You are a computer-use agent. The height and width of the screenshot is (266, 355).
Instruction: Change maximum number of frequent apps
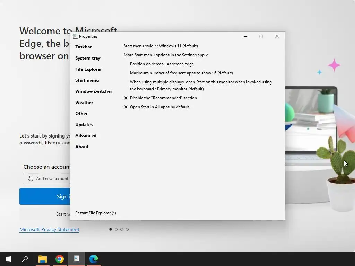coord(181,73)
